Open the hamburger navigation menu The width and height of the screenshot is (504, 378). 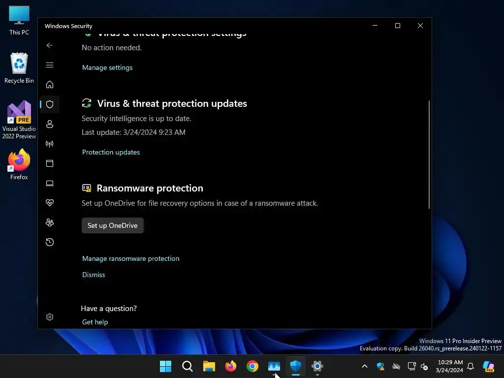point(50,65)
